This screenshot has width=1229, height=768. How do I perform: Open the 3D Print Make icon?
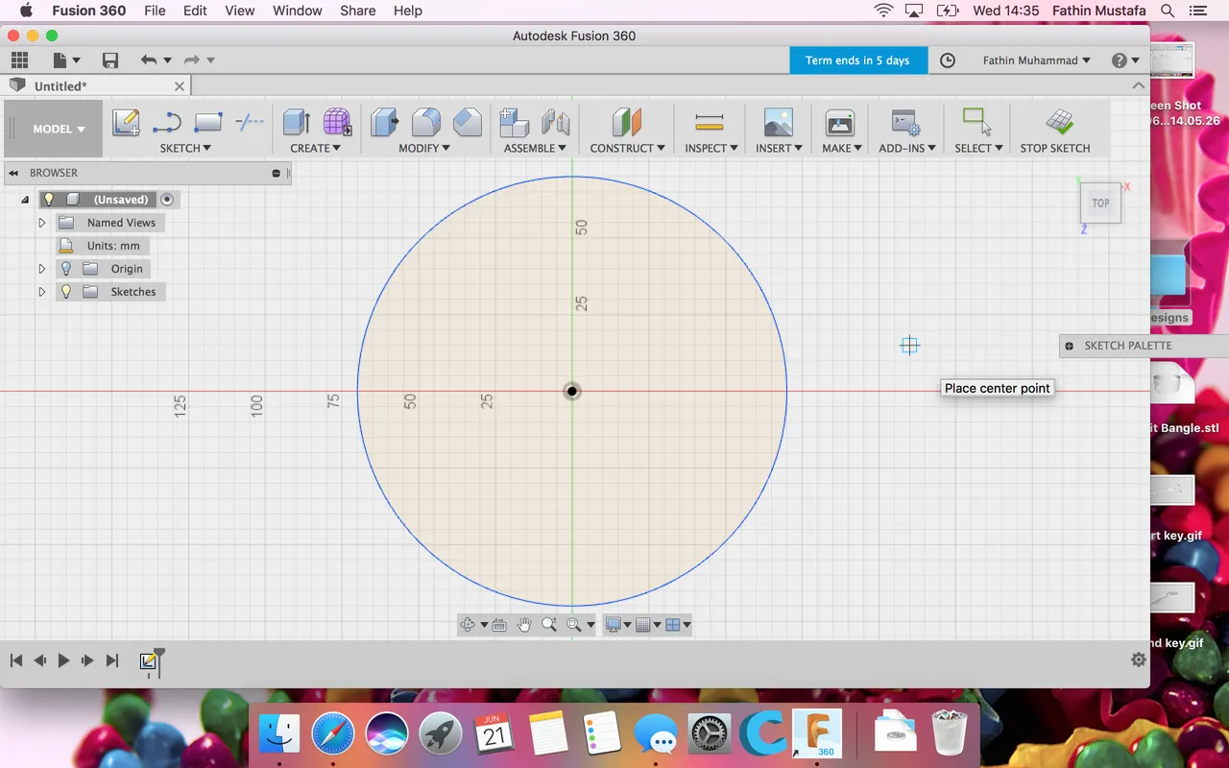pos(840,122)
